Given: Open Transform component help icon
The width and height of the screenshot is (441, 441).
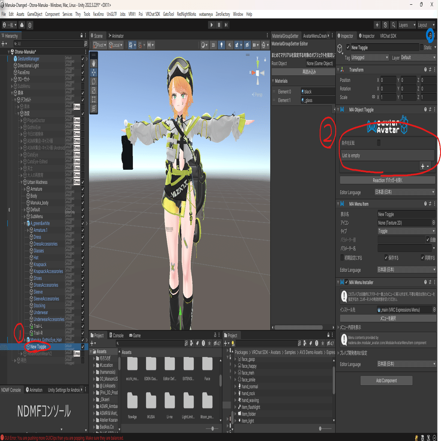Looking at the screenshot, I should pos(425,69).
